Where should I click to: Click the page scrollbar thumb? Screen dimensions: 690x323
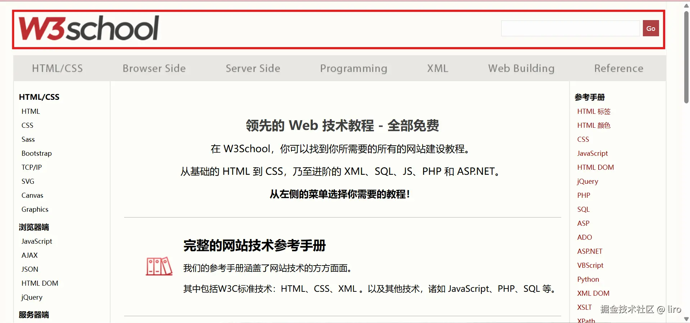[686, 57]
